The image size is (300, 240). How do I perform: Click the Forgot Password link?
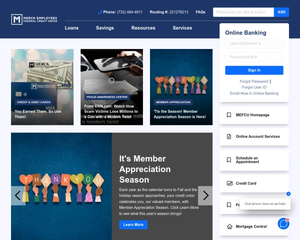[x=253, y=81]
